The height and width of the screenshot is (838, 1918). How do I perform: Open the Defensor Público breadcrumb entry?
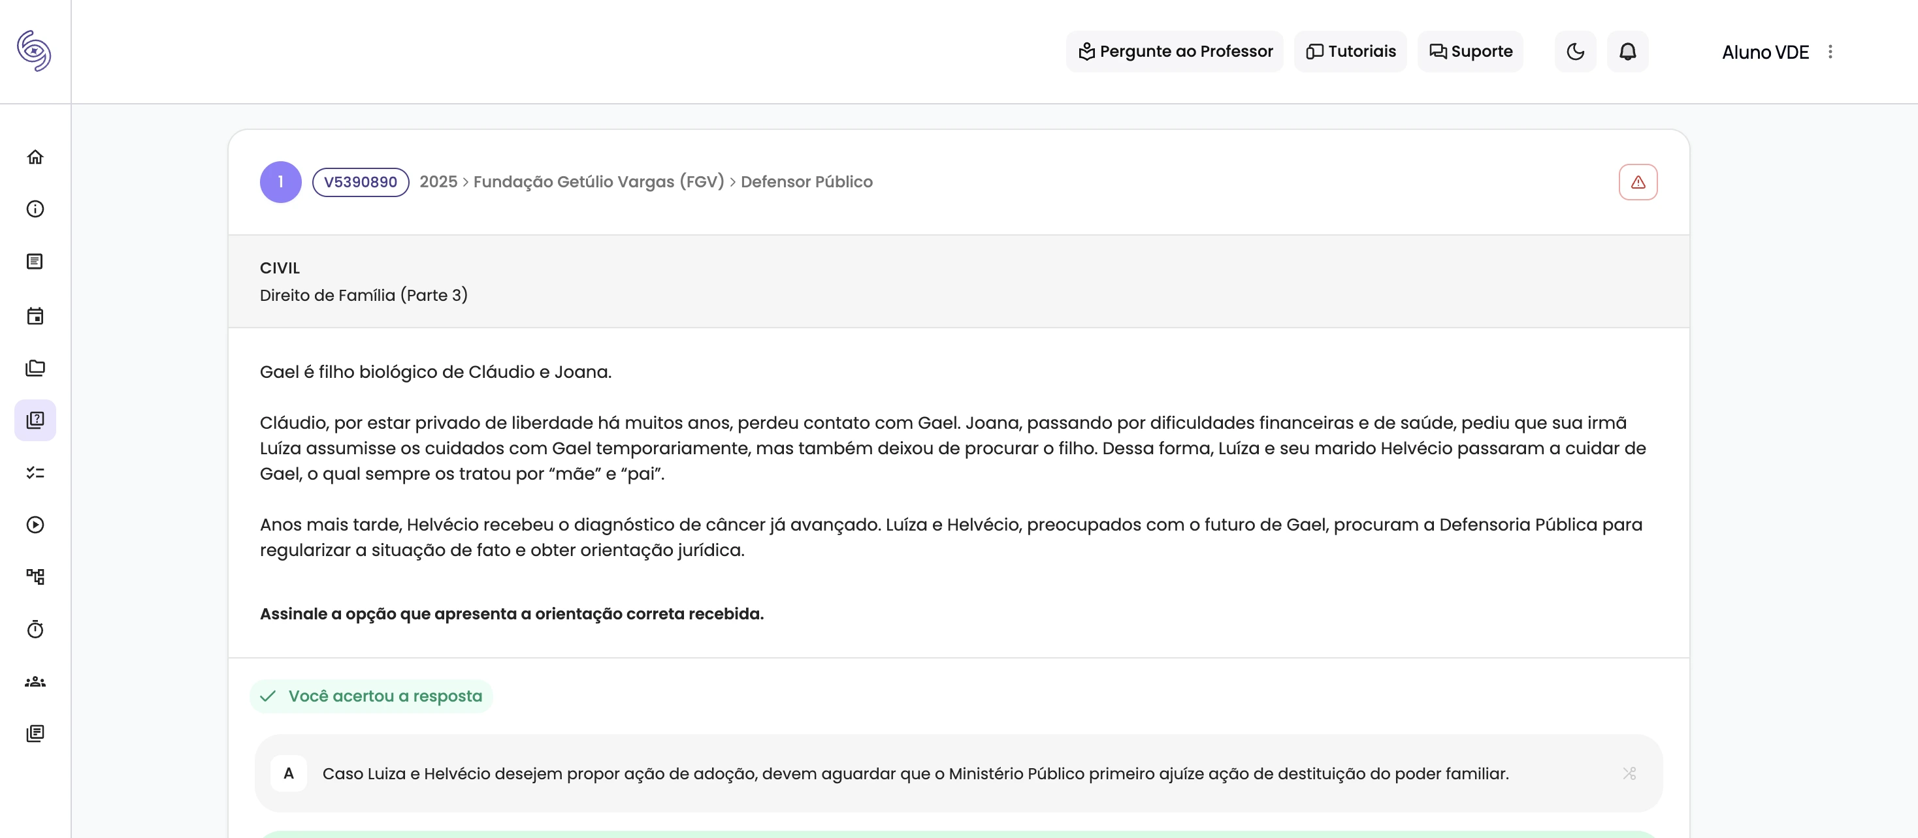point(807,181)
